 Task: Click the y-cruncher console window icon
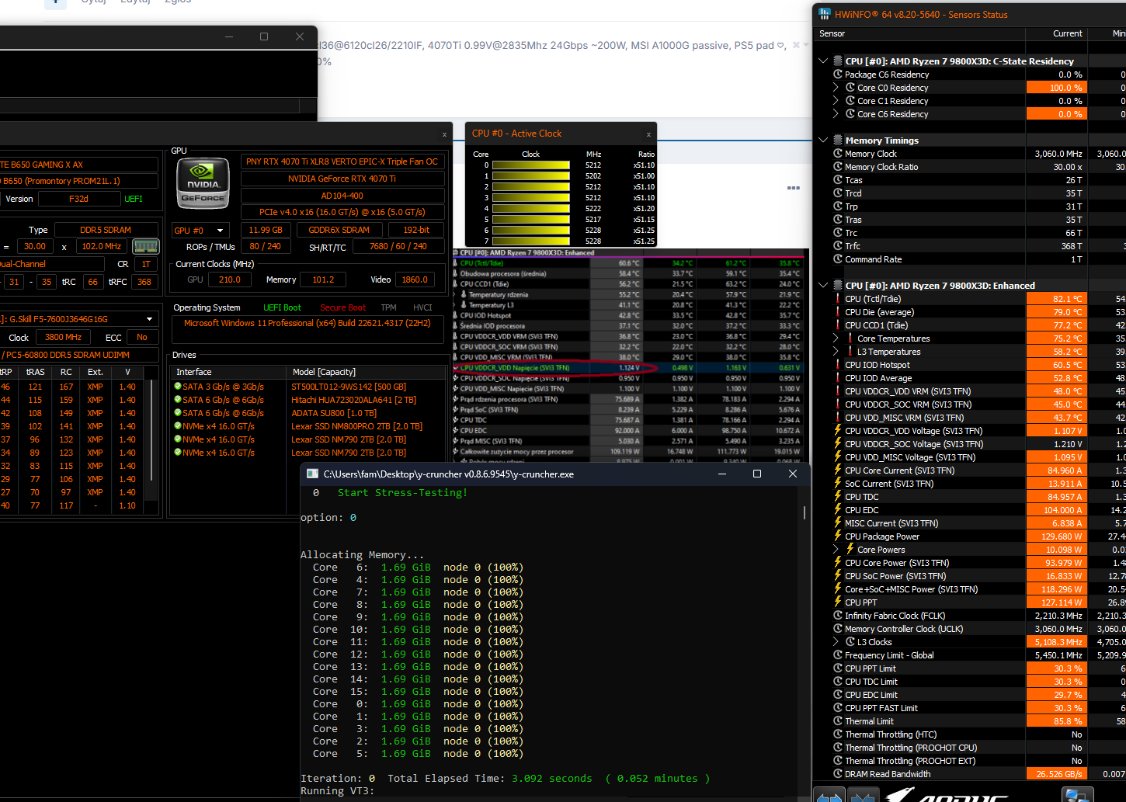pyautogui.click(x=312, y=474)
